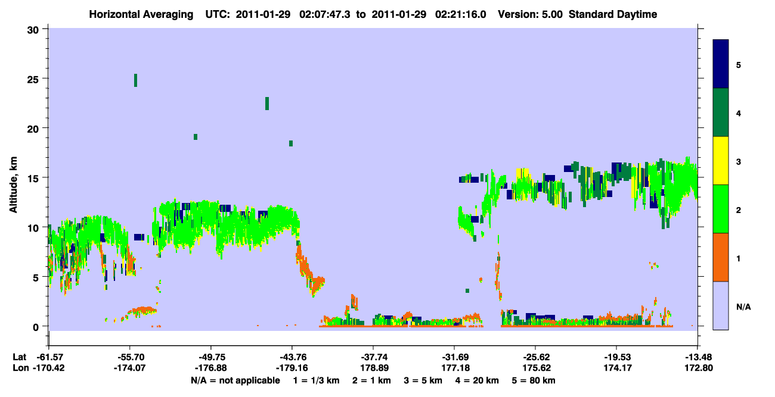Click the green feature between 22 and 23 km altitude

(x=267, y=104)
